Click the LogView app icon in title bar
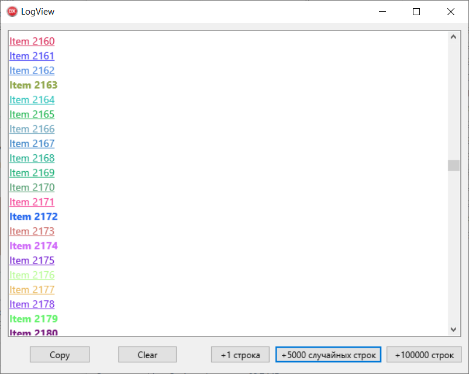The width and height of the screenshot is (469, 374). coord(12,12)
